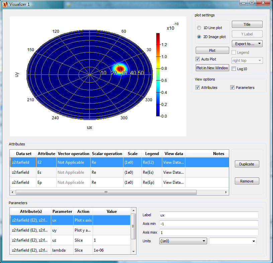This screenshot has height=263, width=273.
Task: Click the Visualizer application icon in the title bar
Action: point(4,4)
